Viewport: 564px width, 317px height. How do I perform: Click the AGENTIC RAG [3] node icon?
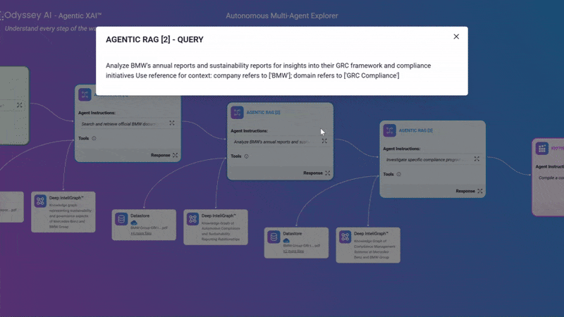[x=390, y=130]
